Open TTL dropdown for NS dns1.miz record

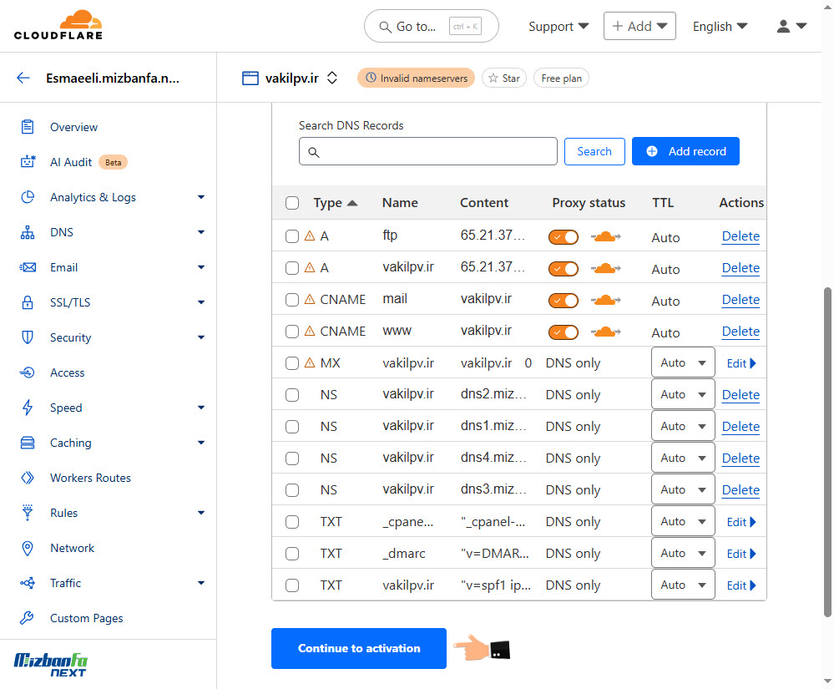[683, 426]
